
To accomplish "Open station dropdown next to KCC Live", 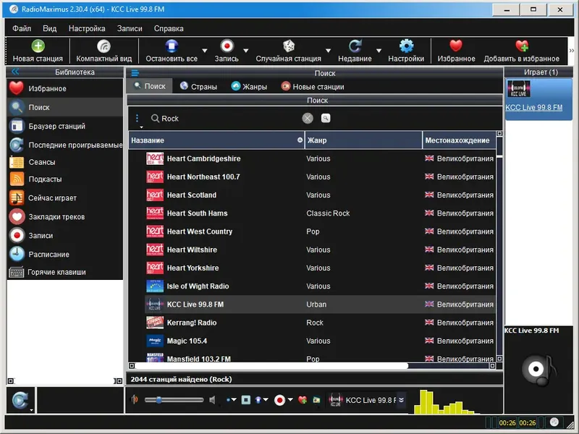I will point(400,399).
